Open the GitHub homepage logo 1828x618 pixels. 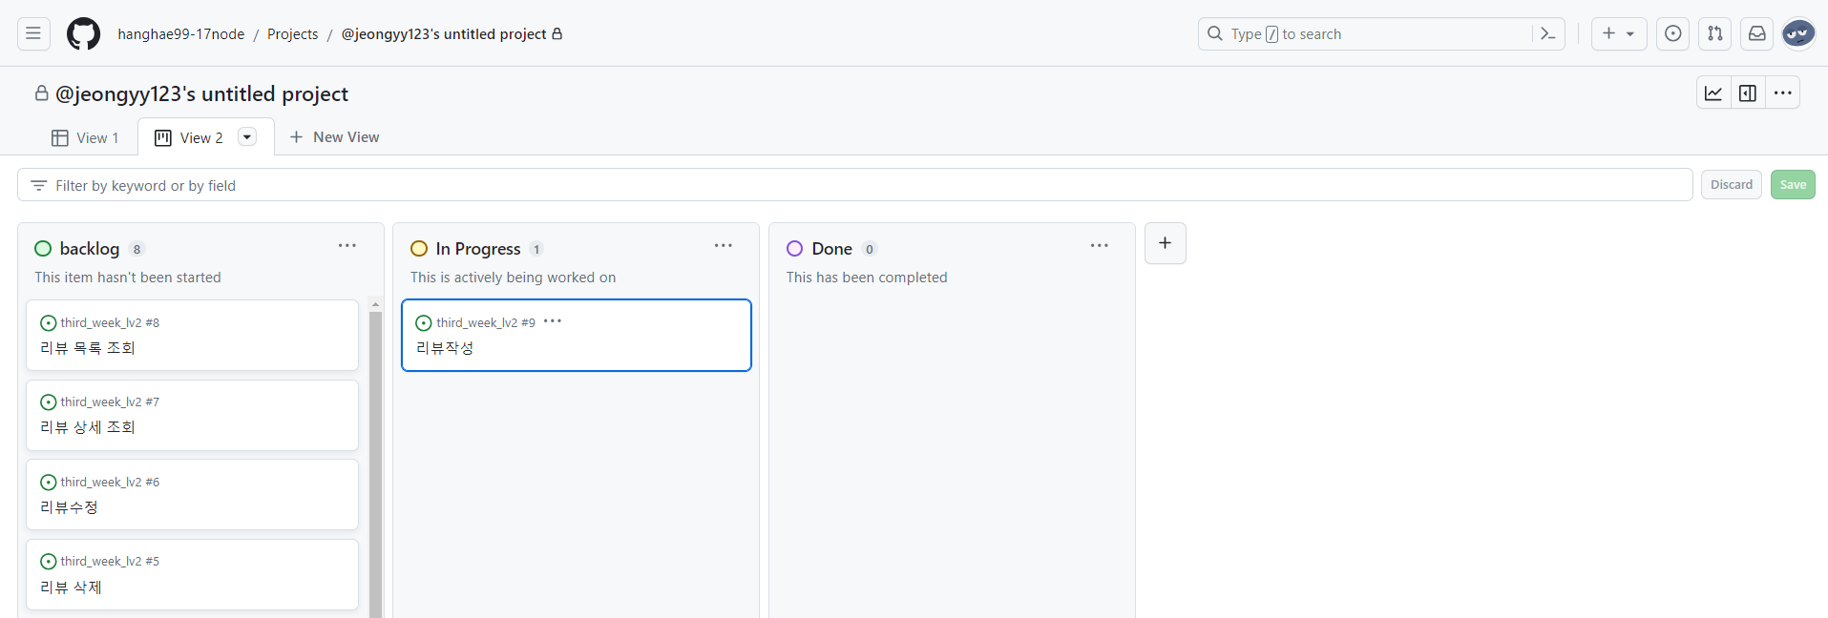[83, 34]
